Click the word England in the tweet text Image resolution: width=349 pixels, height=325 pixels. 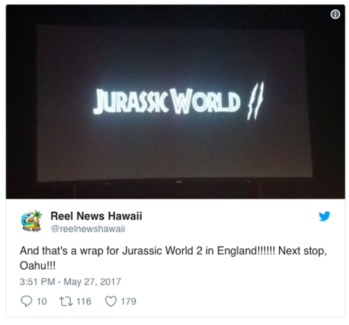(x=237, y=251)
